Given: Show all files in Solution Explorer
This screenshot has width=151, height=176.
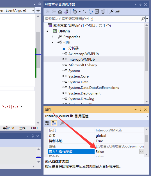Looking at the screenshot, I should coord(103,12).
